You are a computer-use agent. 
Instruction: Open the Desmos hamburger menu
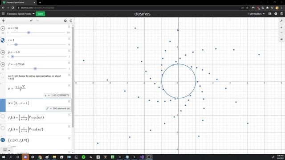coord(3,14)
